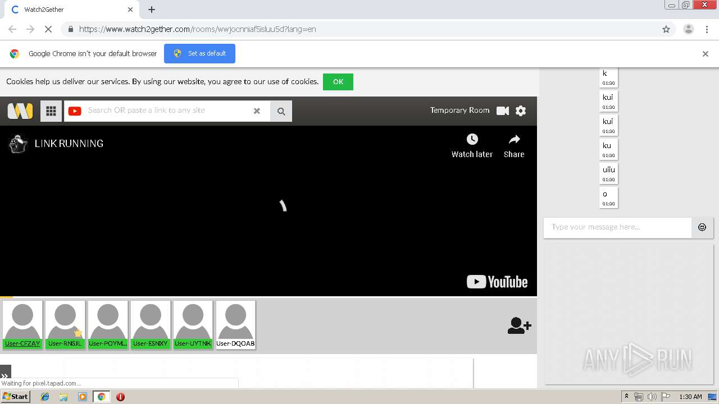Viewport: 719px width, 404px height.
Task: Open the apps grid menu
Action: (x=51, y=111)
